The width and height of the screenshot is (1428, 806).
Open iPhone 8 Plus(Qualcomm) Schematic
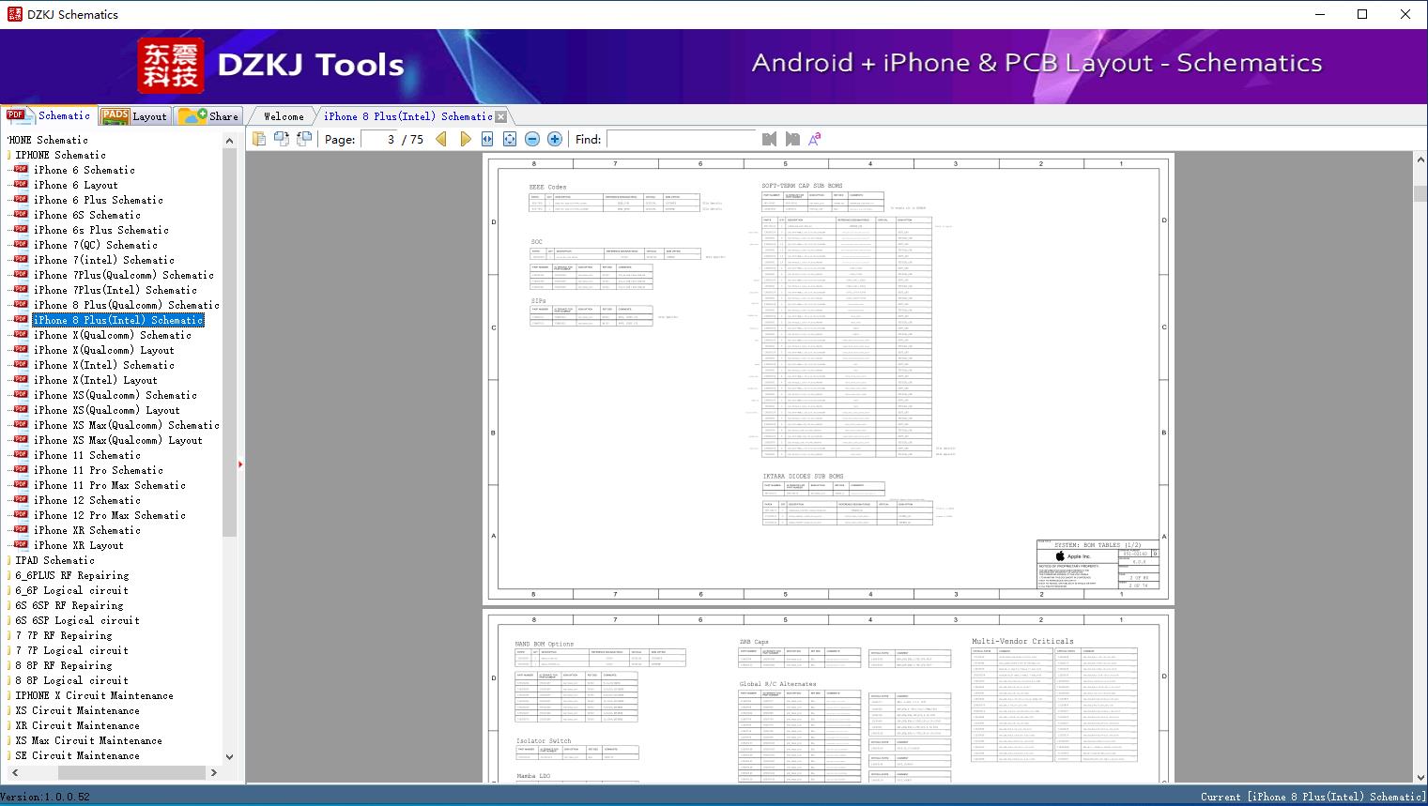tap(127, 305)
